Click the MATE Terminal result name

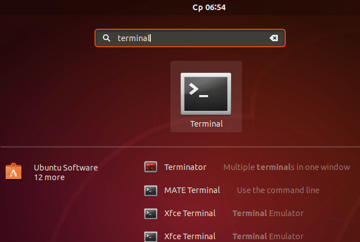click(x=192, y=190)
